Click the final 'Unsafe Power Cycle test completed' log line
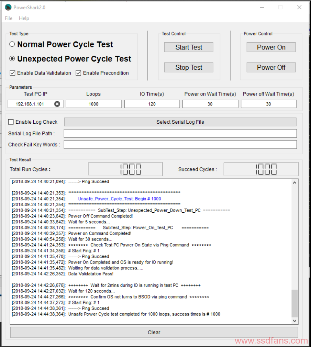The height and width of the screenshot is (347, 311). coord(144,314)
